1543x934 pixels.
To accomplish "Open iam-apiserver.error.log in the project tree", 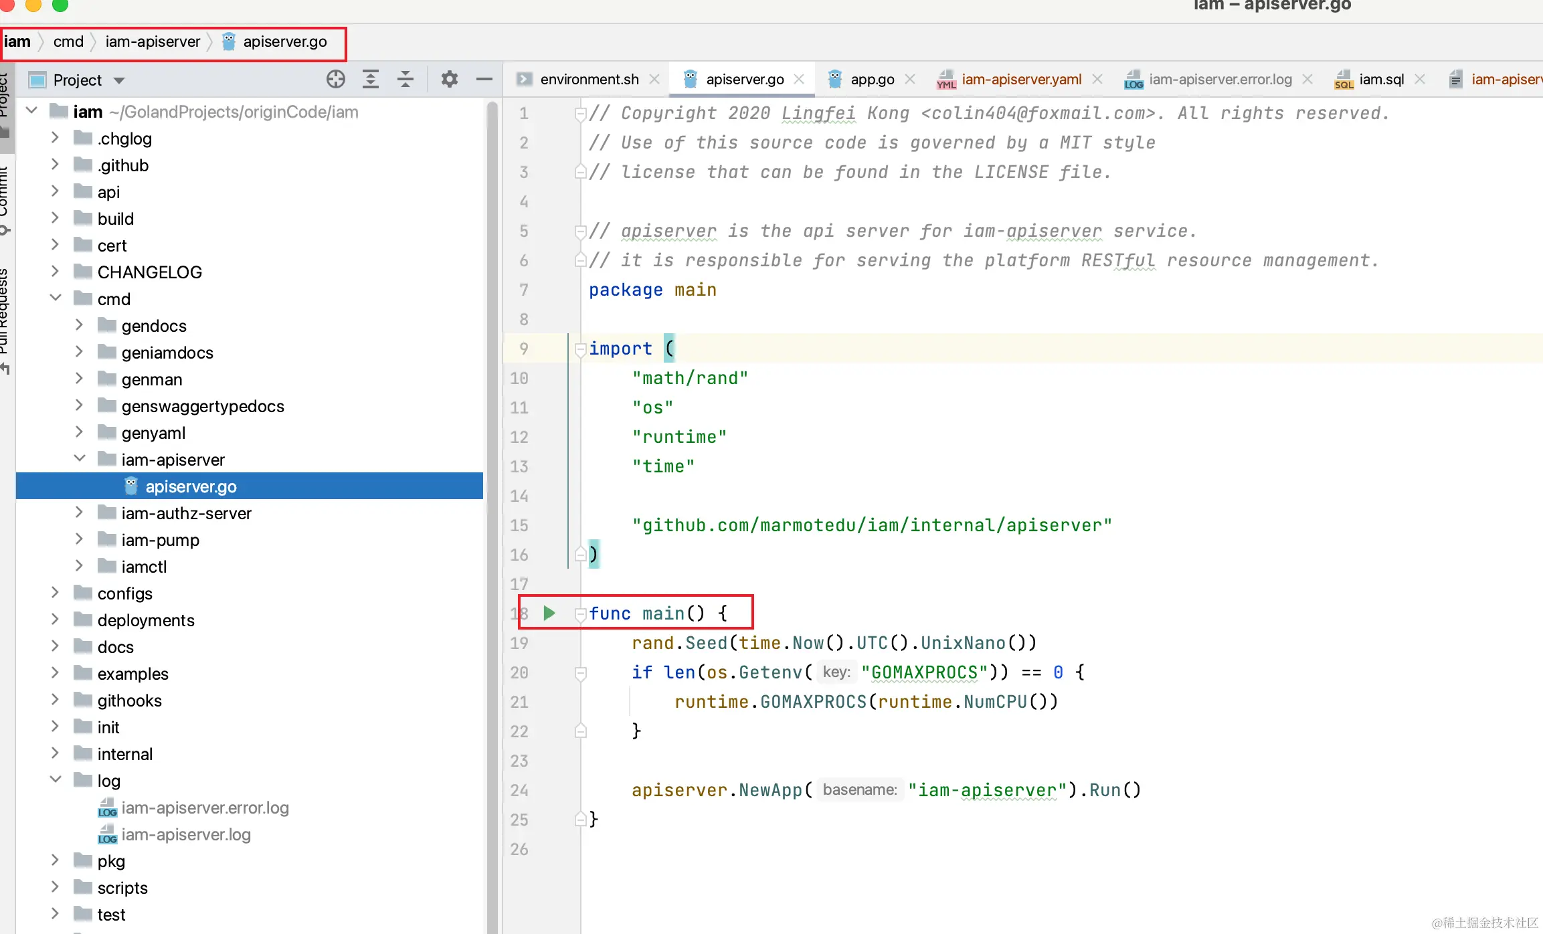I will point(205,808).
